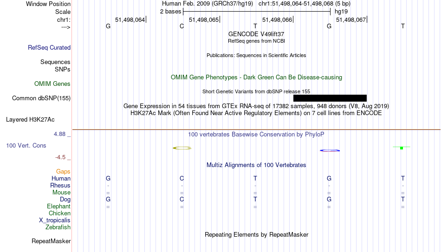Click the Gaps label in Multiz alignment

click(63, 171)
